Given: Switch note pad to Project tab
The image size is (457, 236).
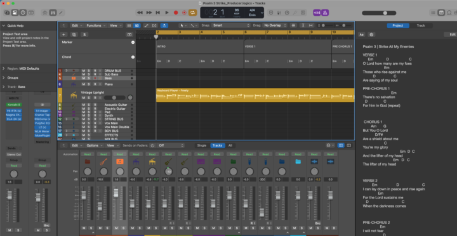Looking at the screenshot, I should 398,25.
